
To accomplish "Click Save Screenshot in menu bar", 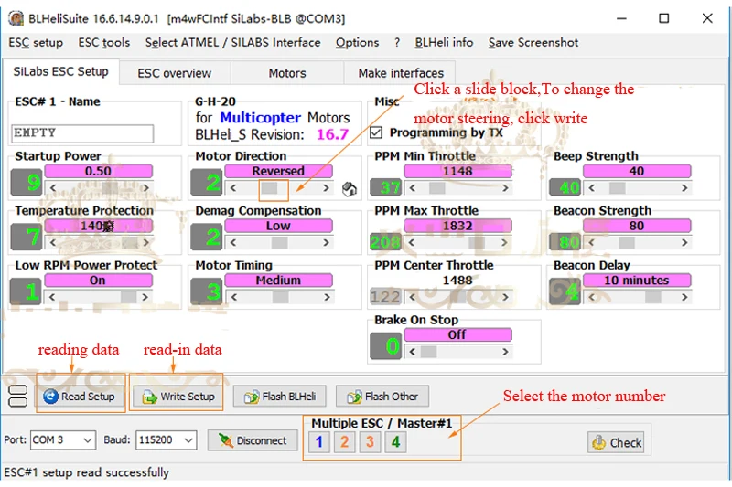I will pyautogui.click(x=533, y=42).
